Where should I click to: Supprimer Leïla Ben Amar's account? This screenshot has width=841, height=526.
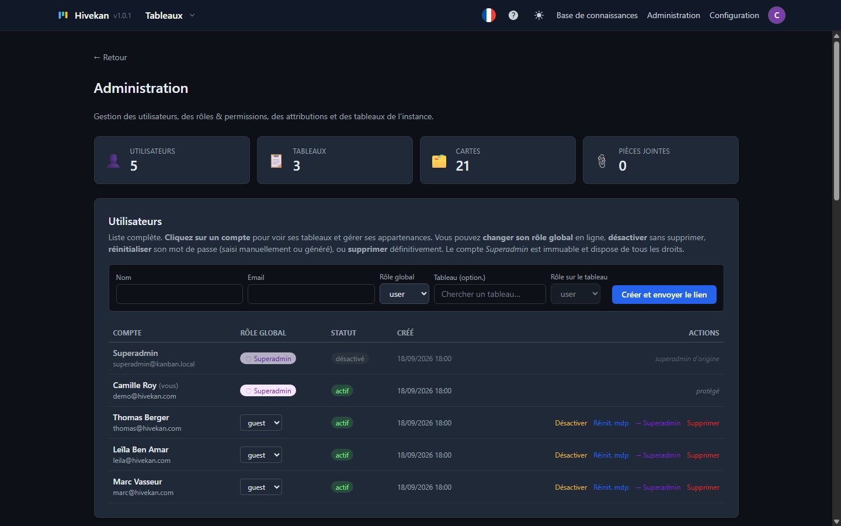tap(703, 455)
